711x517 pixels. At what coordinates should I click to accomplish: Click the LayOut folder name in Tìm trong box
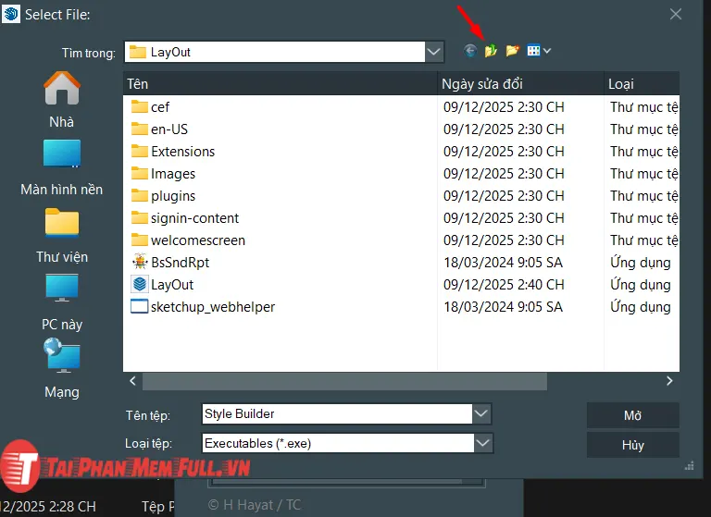tap(170, 52)
